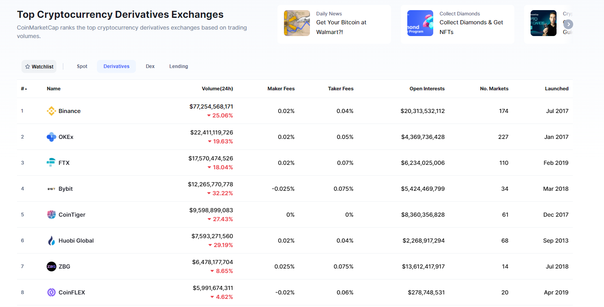Viewport: 604px width, 307px height.
Task: Open the Walmart Bitcoin Daily News thumbnail
Action: pyautogui.click(x=297, y=23)
